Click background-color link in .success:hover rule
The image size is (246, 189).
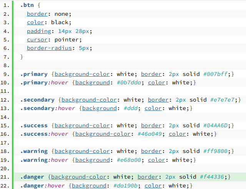pos(103,134)
